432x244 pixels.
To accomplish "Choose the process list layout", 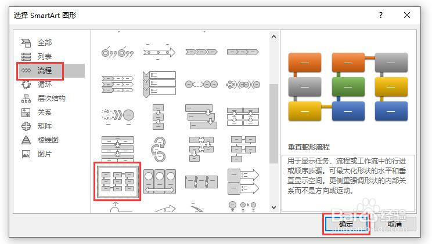I will coord(243,116).
